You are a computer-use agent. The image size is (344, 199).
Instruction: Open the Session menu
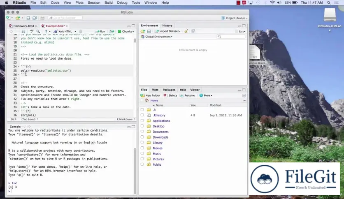(94, 2)
